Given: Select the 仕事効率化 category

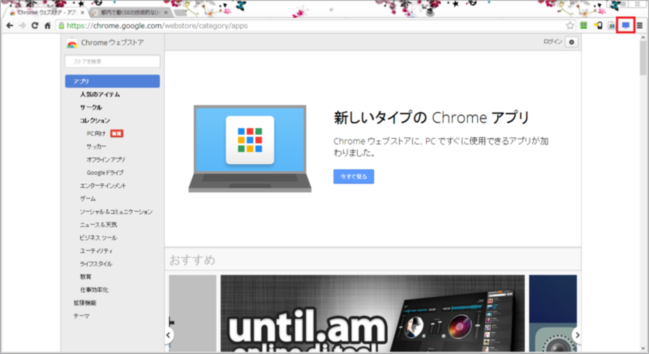Looking at the screenshot, I should 94,290.
